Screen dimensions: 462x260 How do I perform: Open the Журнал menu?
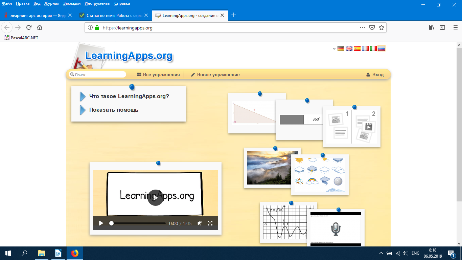click(51, 3)
